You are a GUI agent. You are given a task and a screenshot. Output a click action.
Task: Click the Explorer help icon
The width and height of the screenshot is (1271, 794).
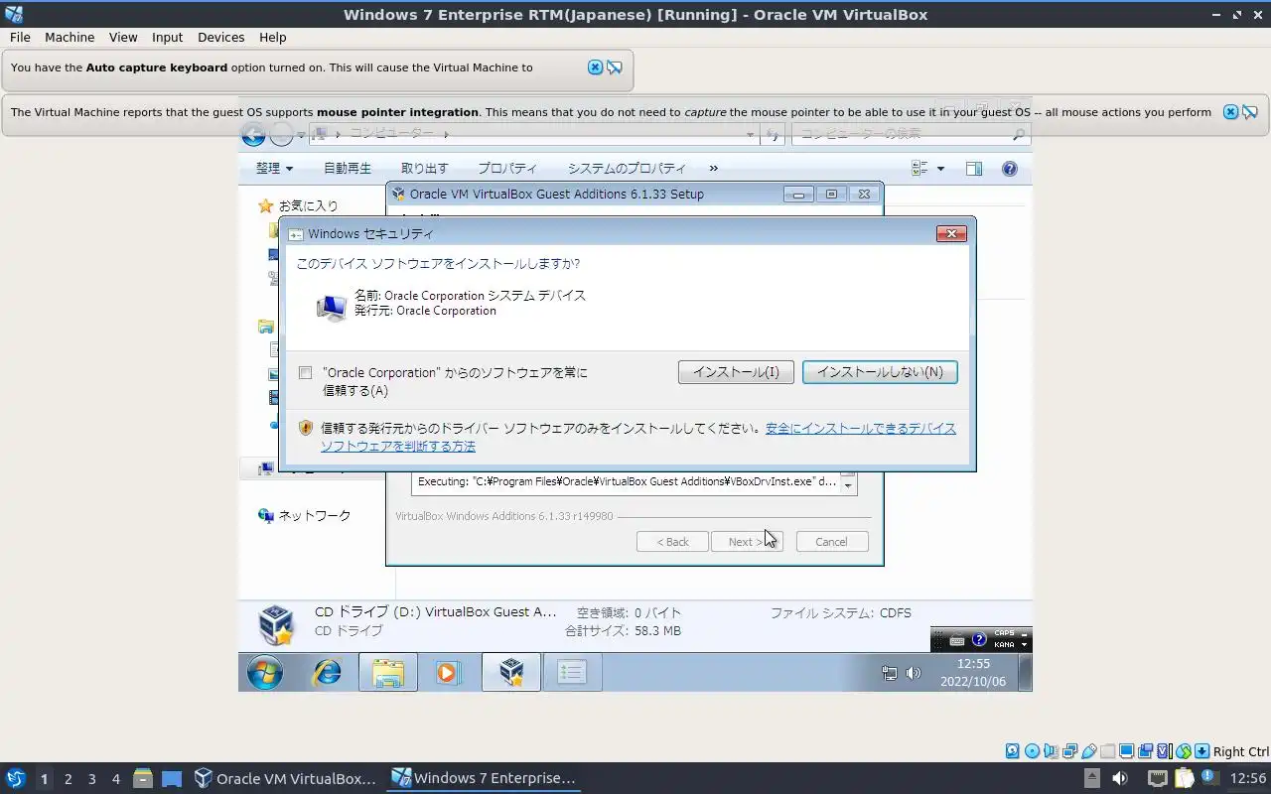tap(1010, 169)
